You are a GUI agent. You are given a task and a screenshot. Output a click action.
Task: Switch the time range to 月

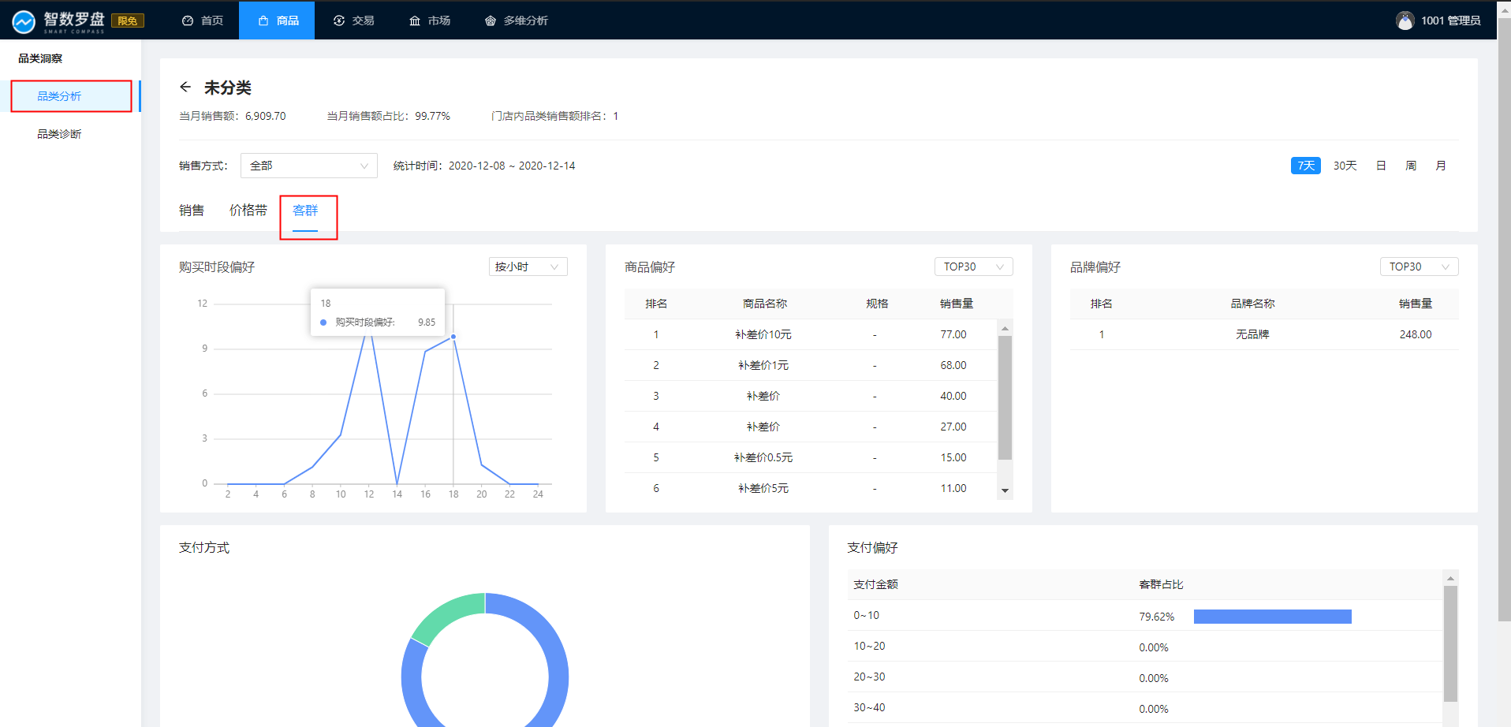tap(1441, 166)
